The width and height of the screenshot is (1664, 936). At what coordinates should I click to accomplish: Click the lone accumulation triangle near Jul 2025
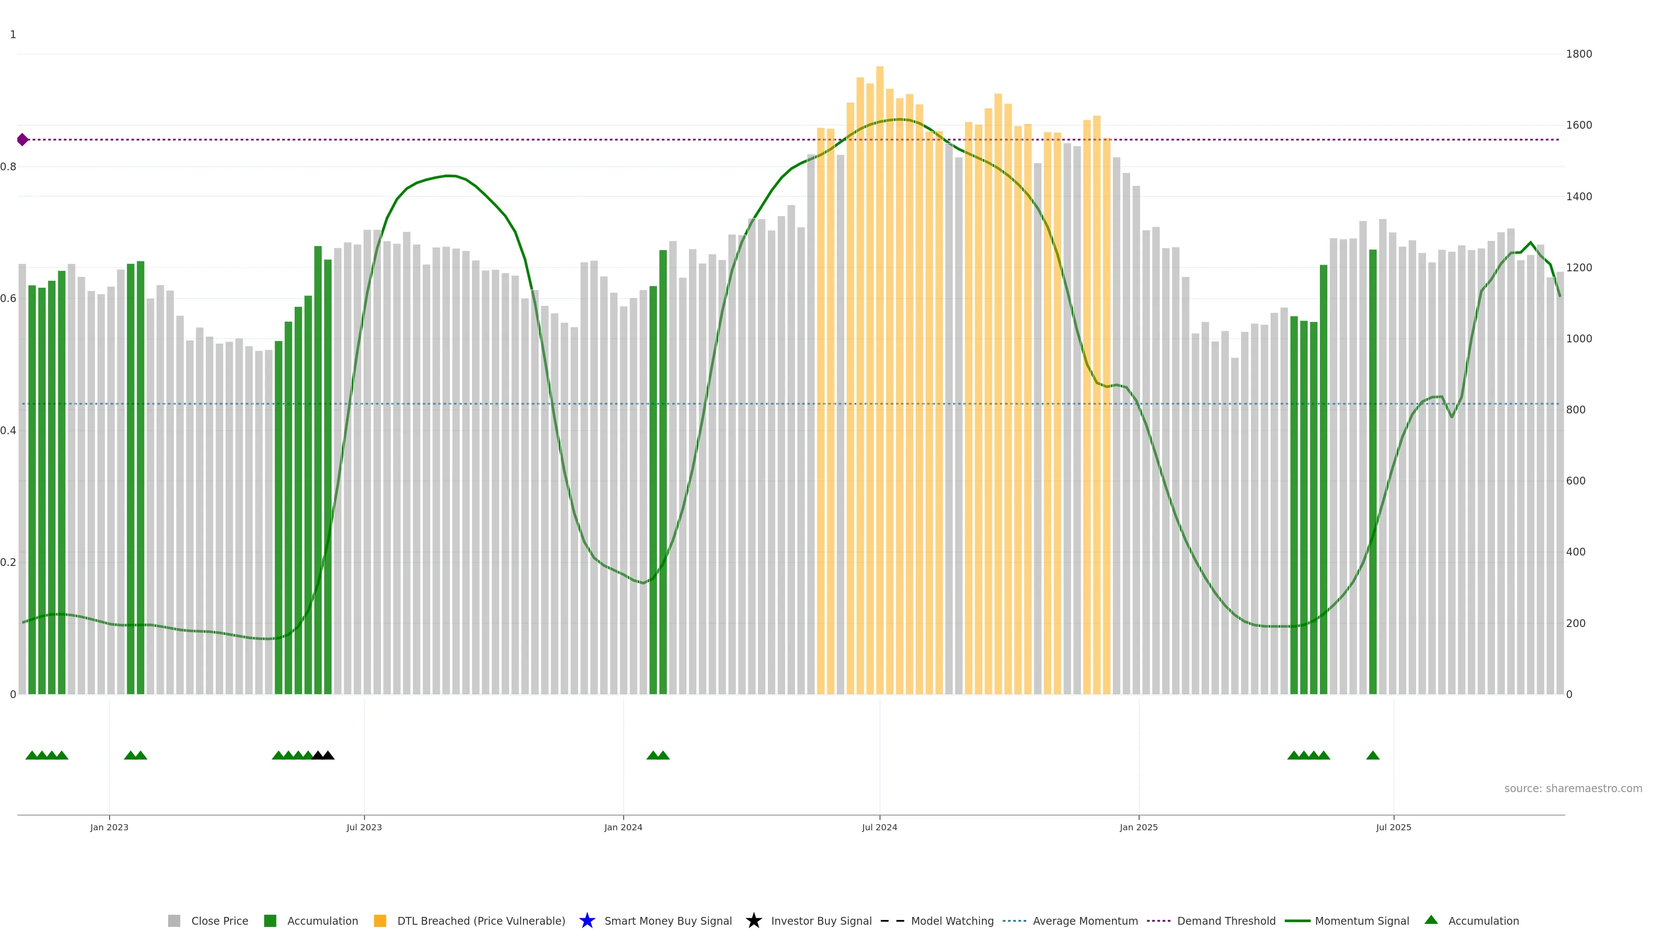tap(1373, 755)
